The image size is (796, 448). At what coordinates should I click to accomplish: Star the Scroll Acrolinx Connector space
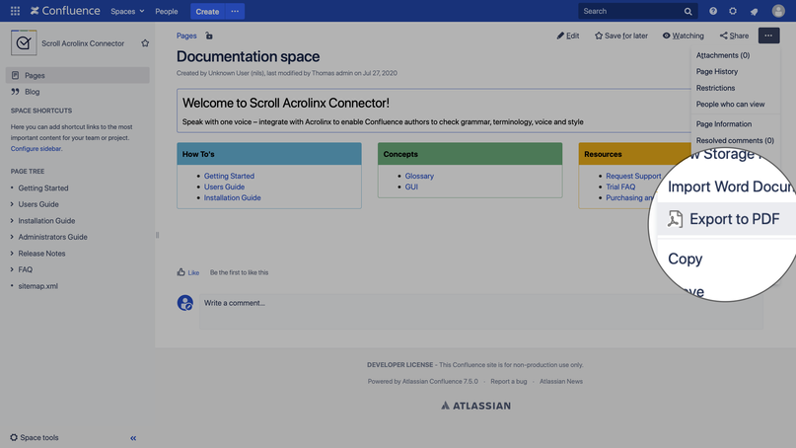[x=145, y=43]
